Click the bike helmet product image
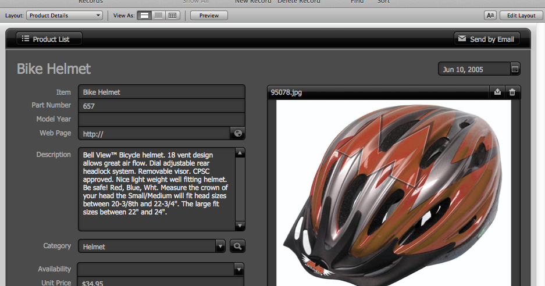 point(393,193)
